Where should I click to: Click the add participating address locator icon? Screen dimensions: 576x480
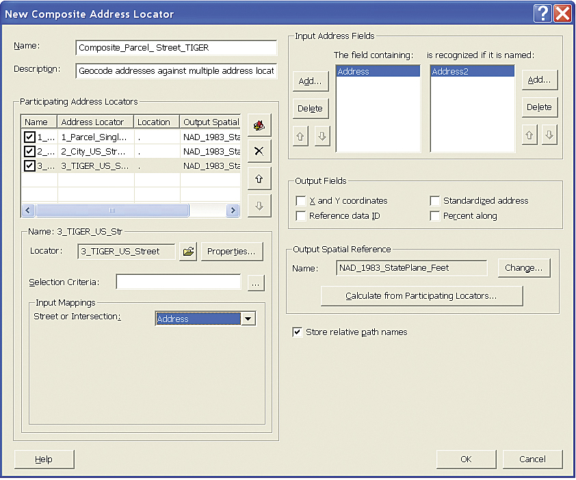point(259,126)
